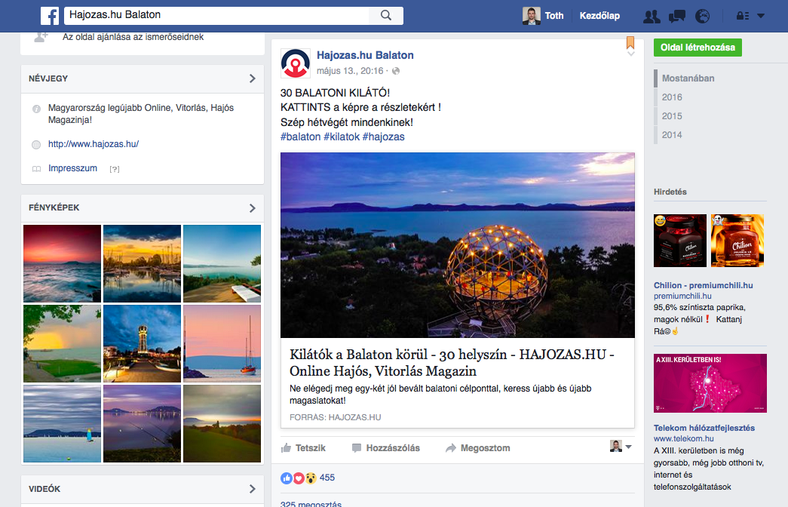Jump to 2014 in timeline
The image size is (788, 507).
[672, 135]
